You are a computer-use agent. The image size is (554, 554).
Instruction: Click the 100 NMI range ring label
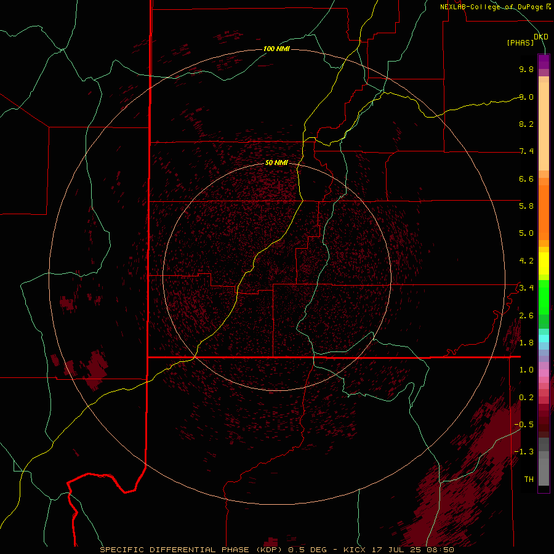(x=276, y=49)
